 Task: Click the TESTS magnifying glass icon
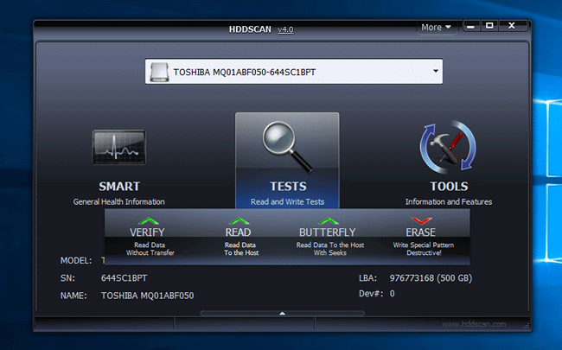287,147
